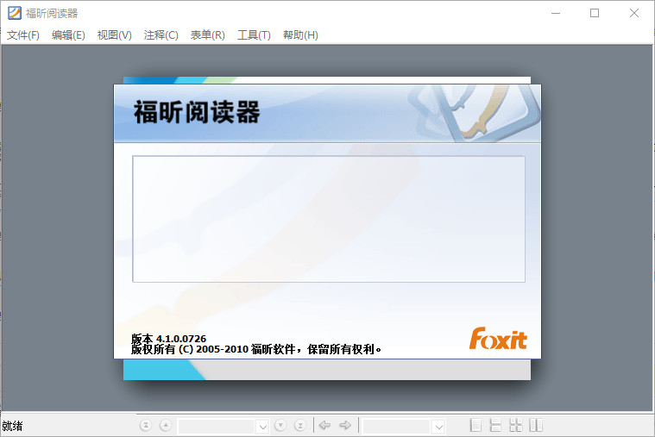
Task: Click the previous view left arrow
Action: (x=324, y=425)
